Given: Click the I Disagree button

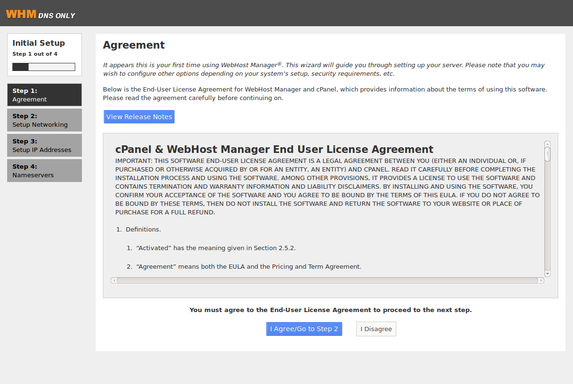Looking at the screenshot, I should pyautogui.click(x=376, y=329).
